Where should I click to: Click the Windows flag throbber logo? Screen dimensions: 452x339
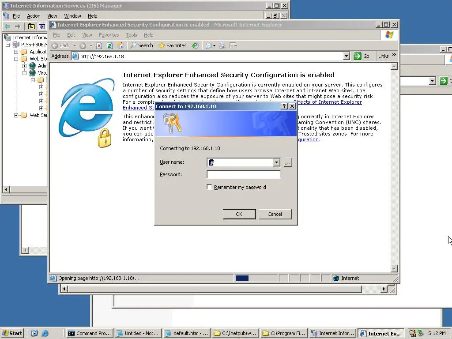pyautogui.click(x=389, y=35)
